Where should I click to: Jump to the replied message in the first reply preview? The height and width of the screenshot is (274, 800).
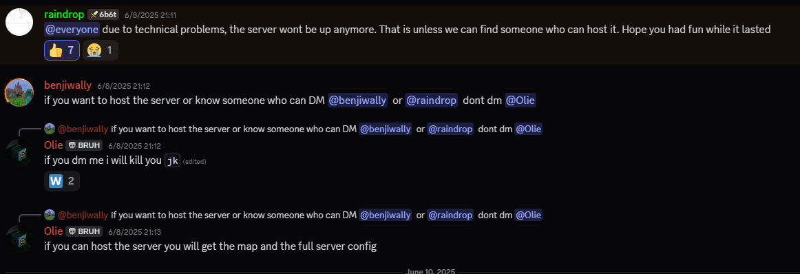326,129
